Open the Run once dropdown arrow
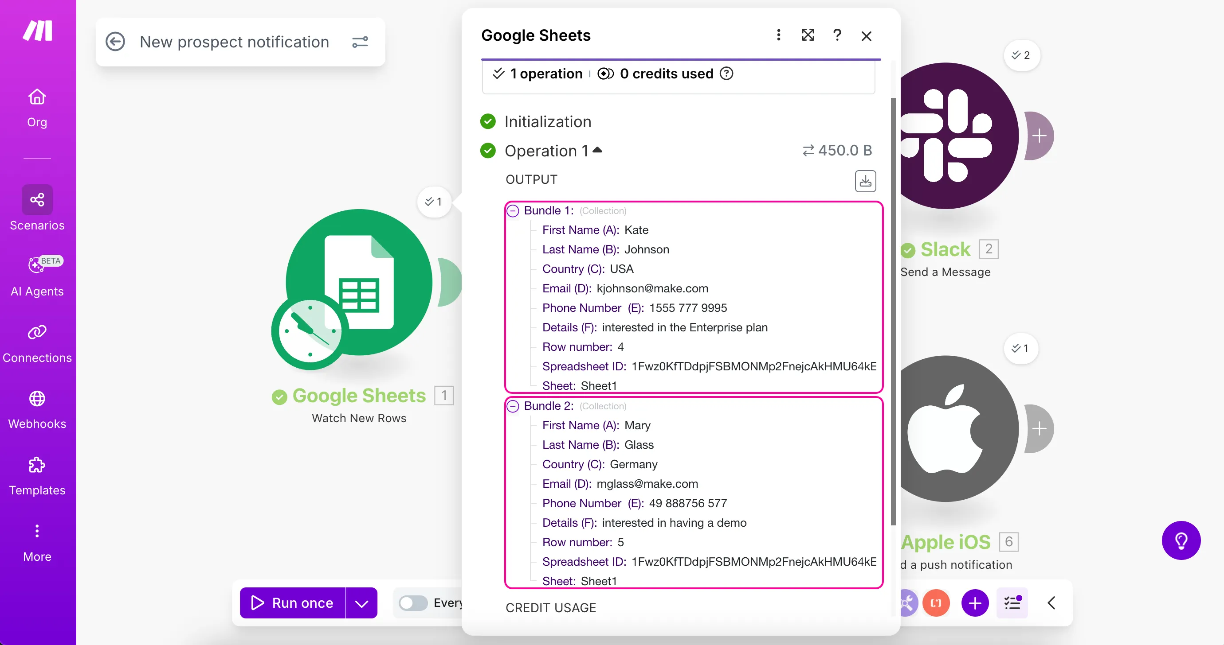This screenshot has width=1224, height=645. [x=361, y=603]
